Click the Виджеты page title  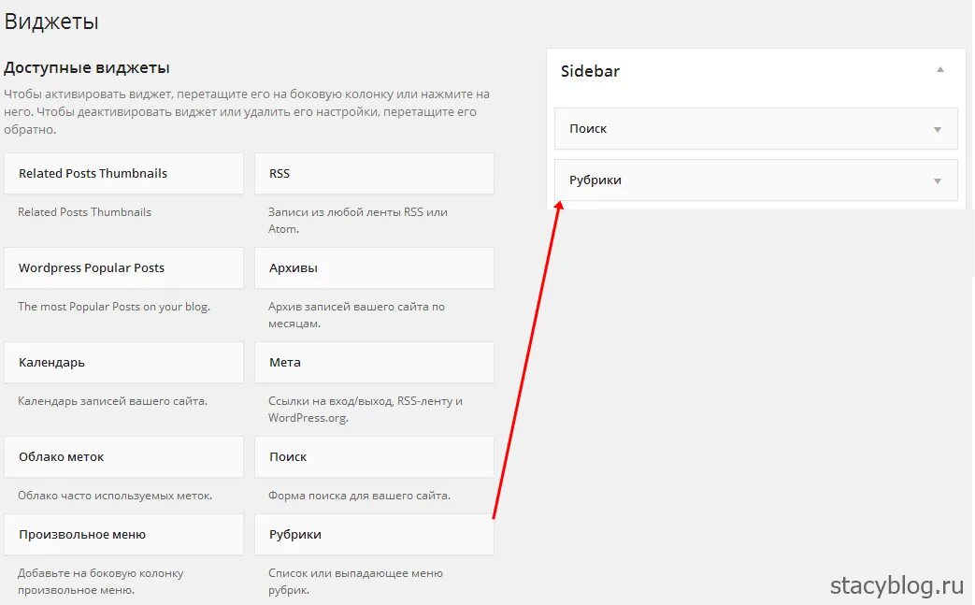coord(51,21)
